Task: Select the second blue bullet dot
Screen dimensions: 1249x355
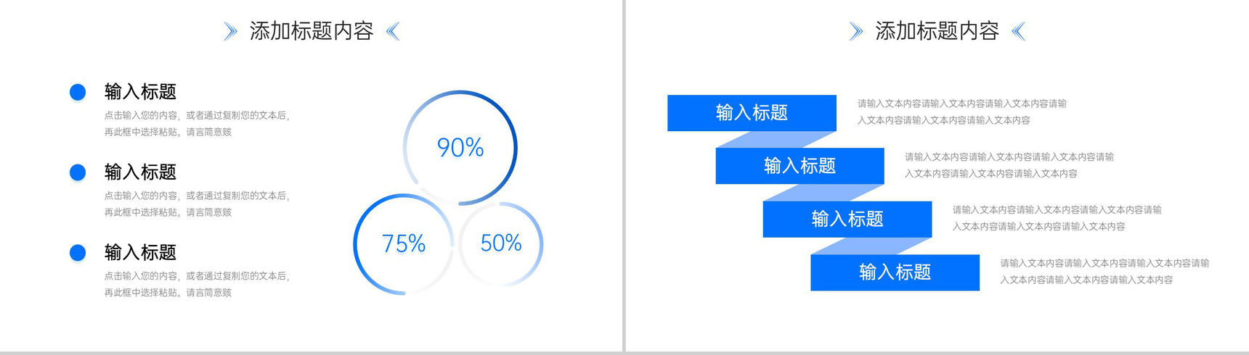Action: coord(78,172)
